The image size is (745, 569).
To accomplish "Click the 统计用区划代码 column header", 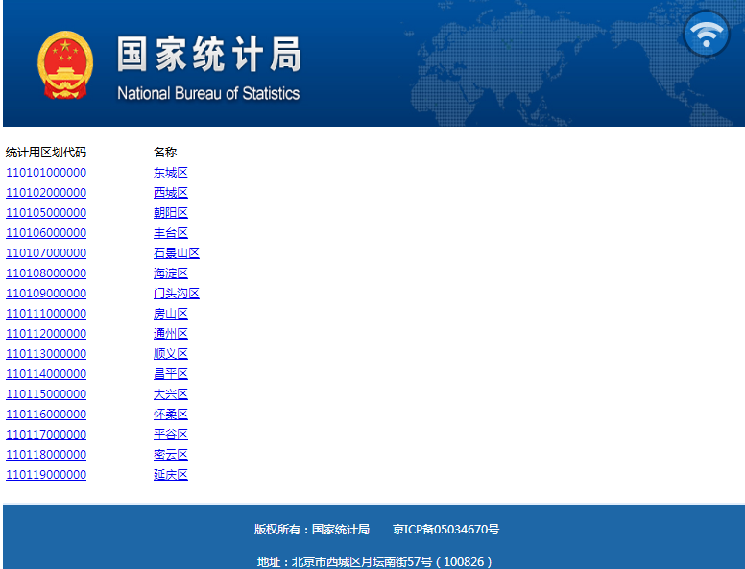I will click(46, 153).
